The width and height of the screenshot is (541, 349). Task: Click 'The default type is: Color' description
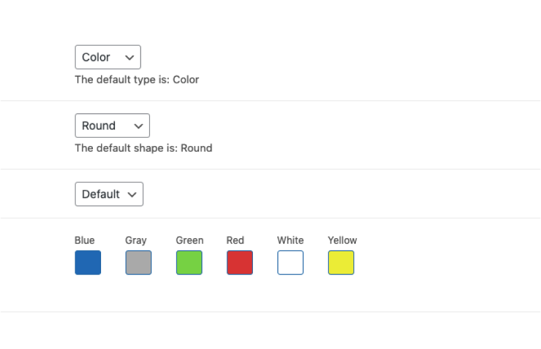137,80
